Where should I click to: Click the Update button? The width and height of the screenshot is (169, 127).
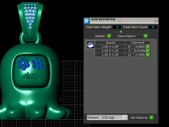point(100,36)
